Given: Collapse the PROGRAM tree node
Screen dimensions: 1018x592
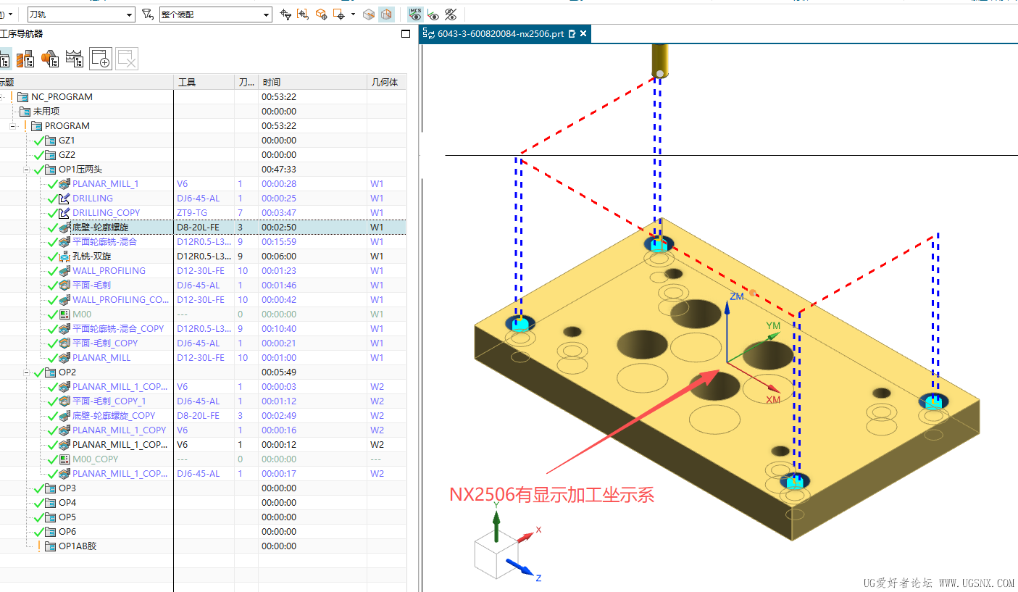Looking at the screenshot, I should (x=13, y=126).
